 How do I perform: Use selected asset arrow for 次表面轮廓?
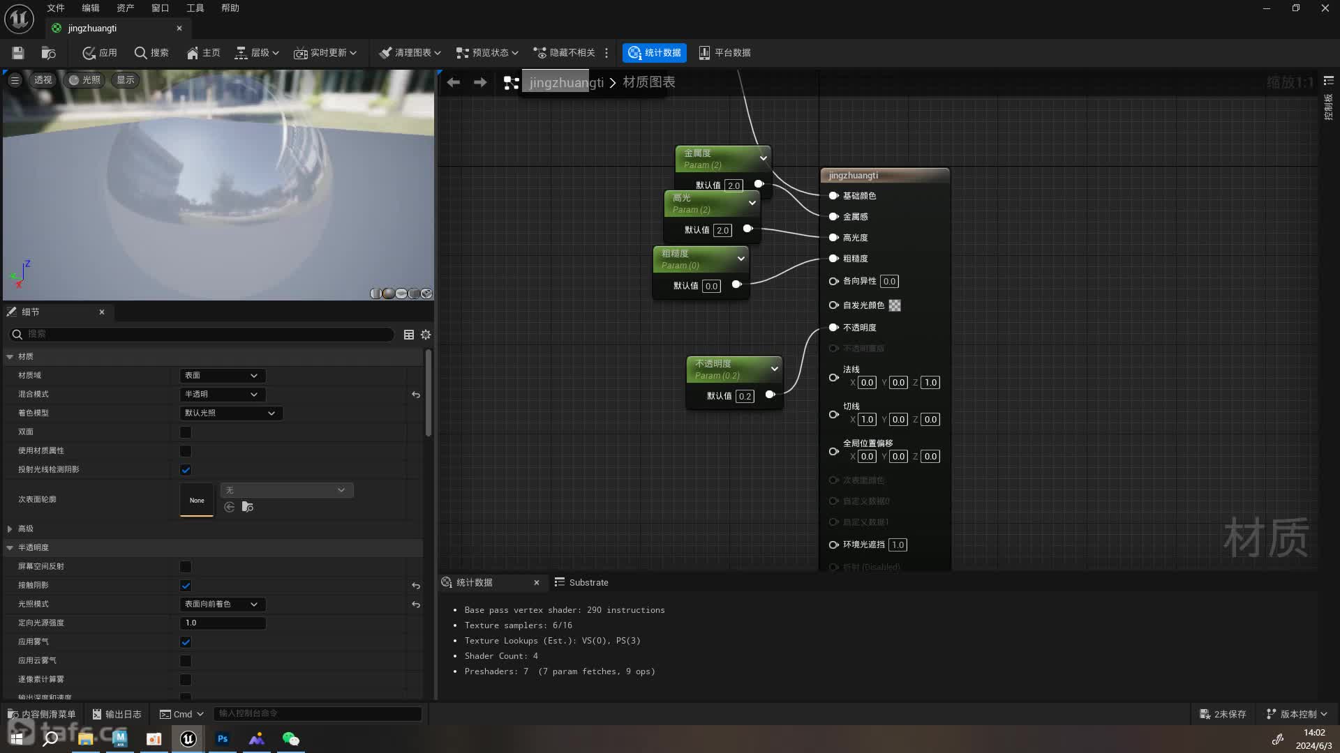click(230, 507)
